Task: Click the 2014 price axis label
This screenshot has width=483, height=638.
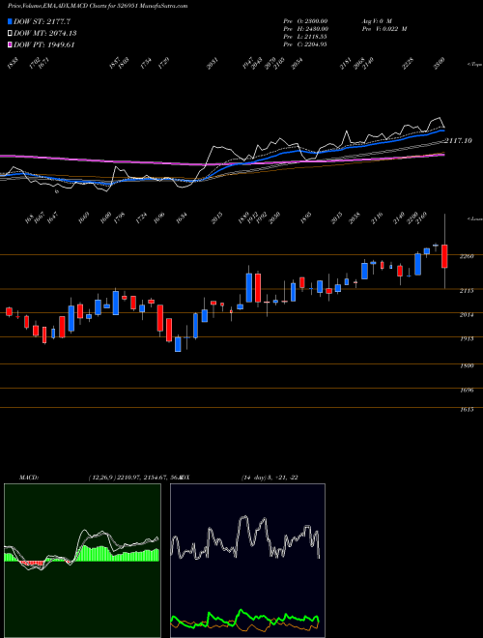Action: tap(467, 314)
